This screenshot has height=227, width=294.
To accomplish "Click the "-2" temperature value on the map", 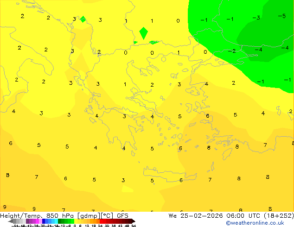I will (232, 51).
